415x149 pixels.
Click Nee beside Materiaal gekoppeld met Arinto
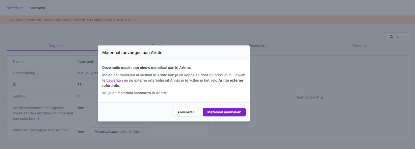pos(81,132)
